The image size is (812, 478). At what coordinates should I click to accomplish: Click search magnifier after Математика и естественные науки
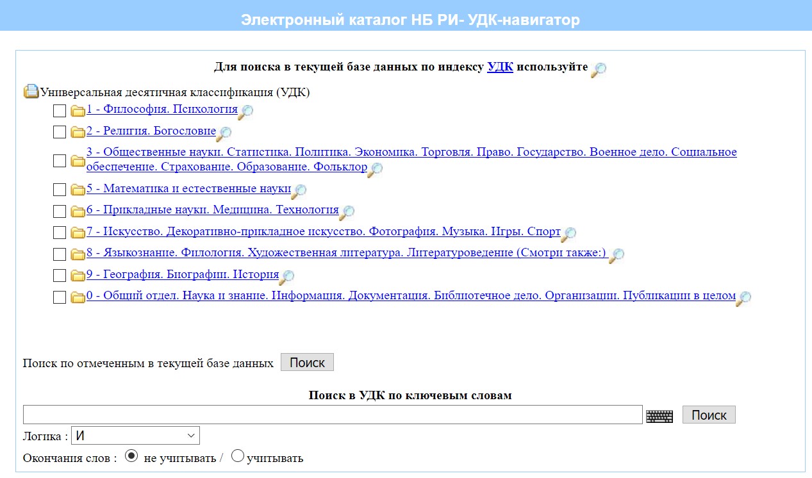coord(299,190)
